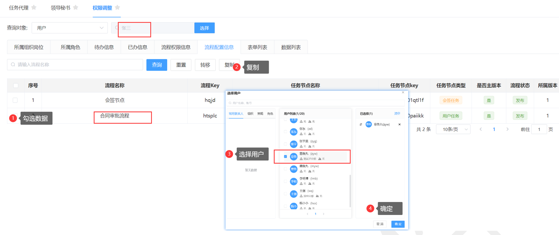Select all rows with header checkbox
This screenshot has width=559, height=235.
pyautogui.click(x=16, y=85)
